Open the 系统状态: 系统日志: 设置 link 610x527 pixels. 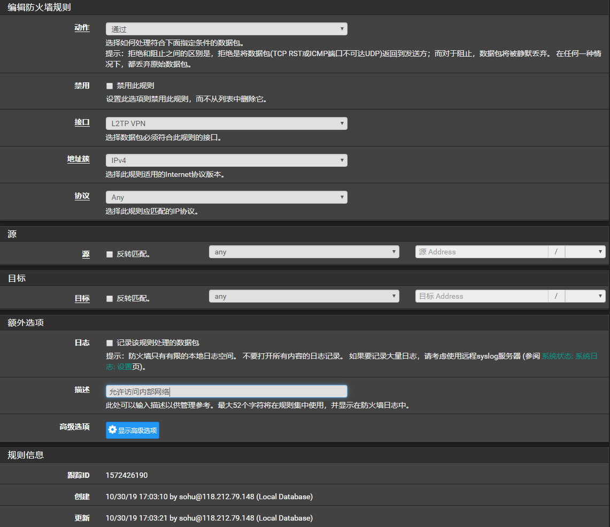click(569, 356)
